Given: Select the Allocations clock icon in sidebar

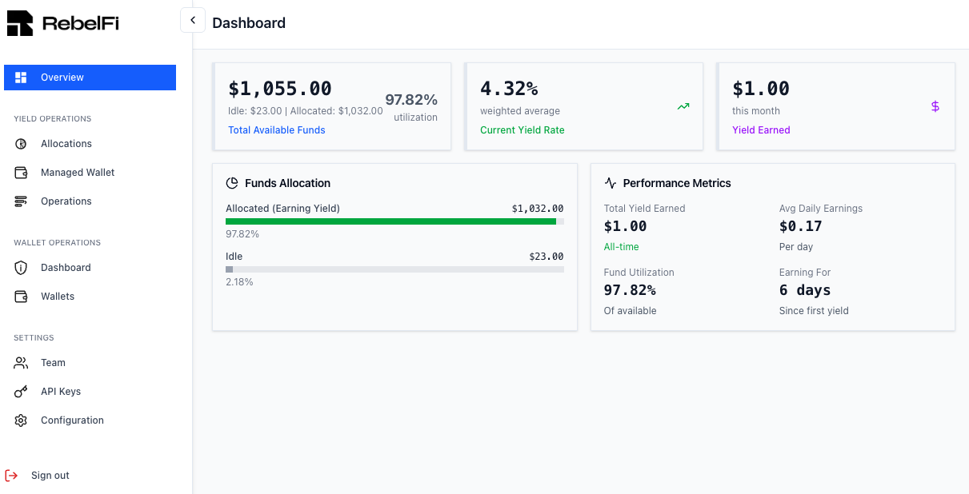Looking at the screenshot, I should tap(21, 143).
